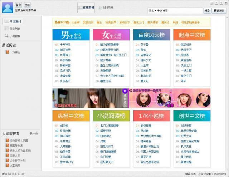This screenshot has width=229, height=177.
Task: Focus the search box containing 十方神王
Action: 180,11
